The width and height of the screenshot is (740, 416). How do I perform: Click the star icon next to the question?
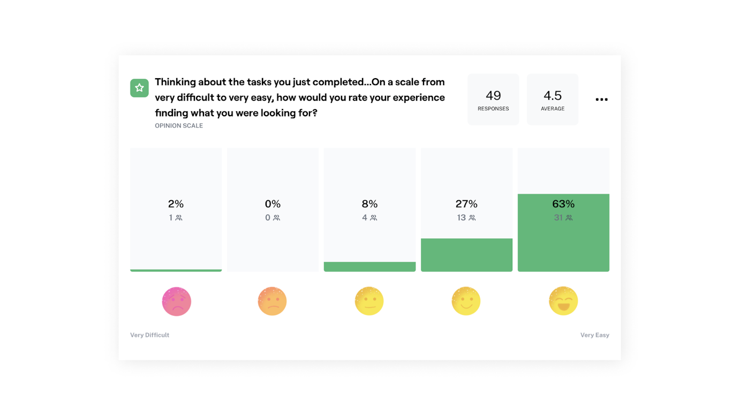click(139, 87)
